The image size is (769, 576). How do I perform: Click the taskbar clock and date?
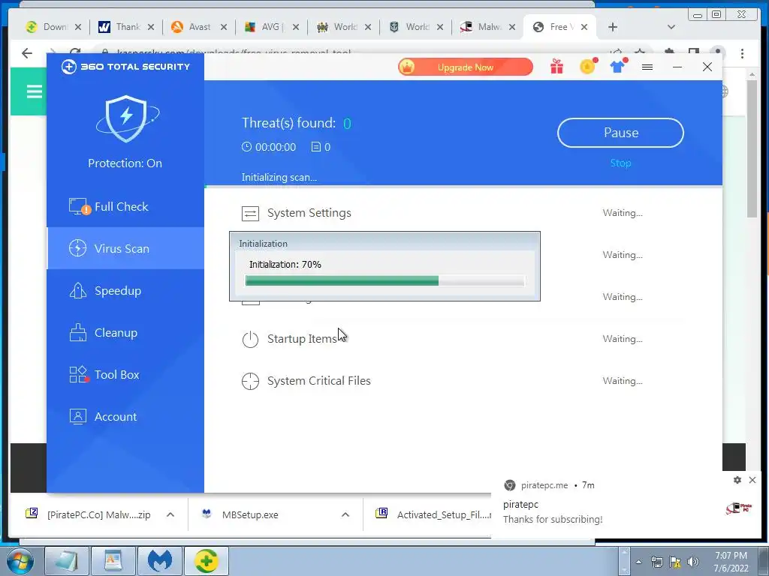pyautogui.click(x=731, y=562)
